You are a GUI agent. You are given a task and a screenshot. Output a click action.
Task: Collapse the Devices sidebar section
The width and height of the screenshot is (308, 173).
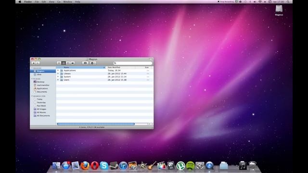(x=32, y=68)
